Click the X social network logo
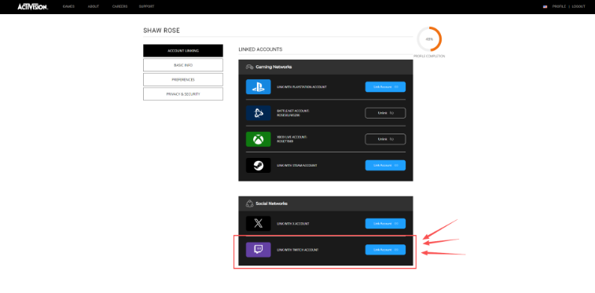Image resolution: width=595 pixels, height=293 pixels. 258,224
